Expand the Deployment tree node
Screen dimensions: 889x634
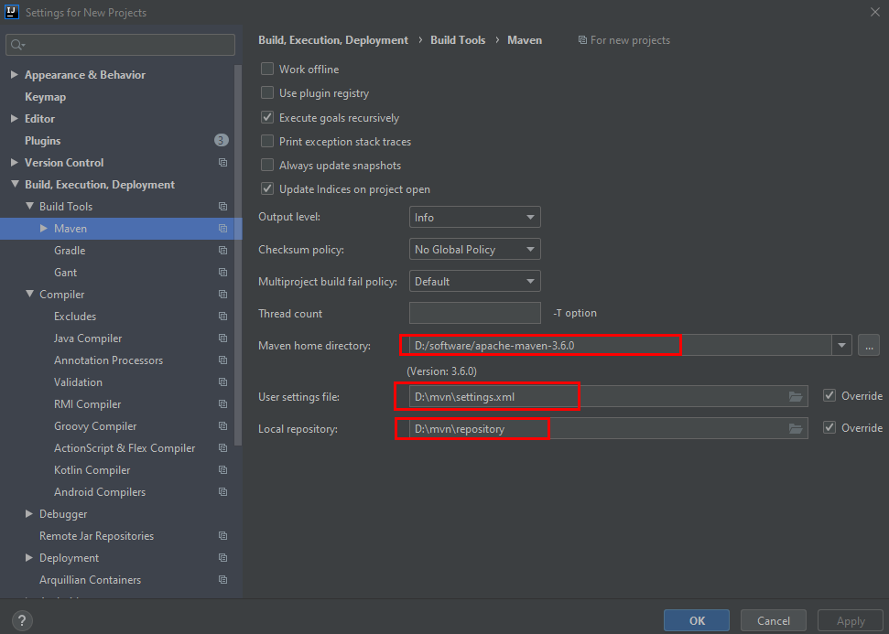point(29,558)
